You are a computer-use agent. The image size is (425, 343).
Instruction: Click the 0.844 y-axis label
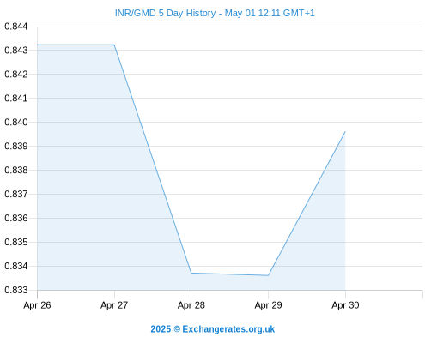(x=16, y=27)
